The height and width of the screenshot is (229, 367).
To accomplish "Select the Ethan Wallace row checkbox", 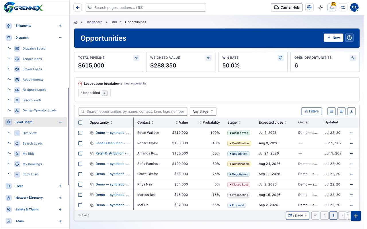I will point(80,133).
